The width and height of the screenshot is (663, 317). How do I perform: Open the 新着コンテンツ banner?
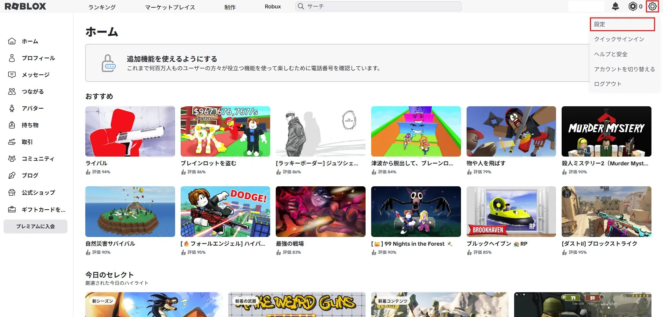click(x=440, y=304)
